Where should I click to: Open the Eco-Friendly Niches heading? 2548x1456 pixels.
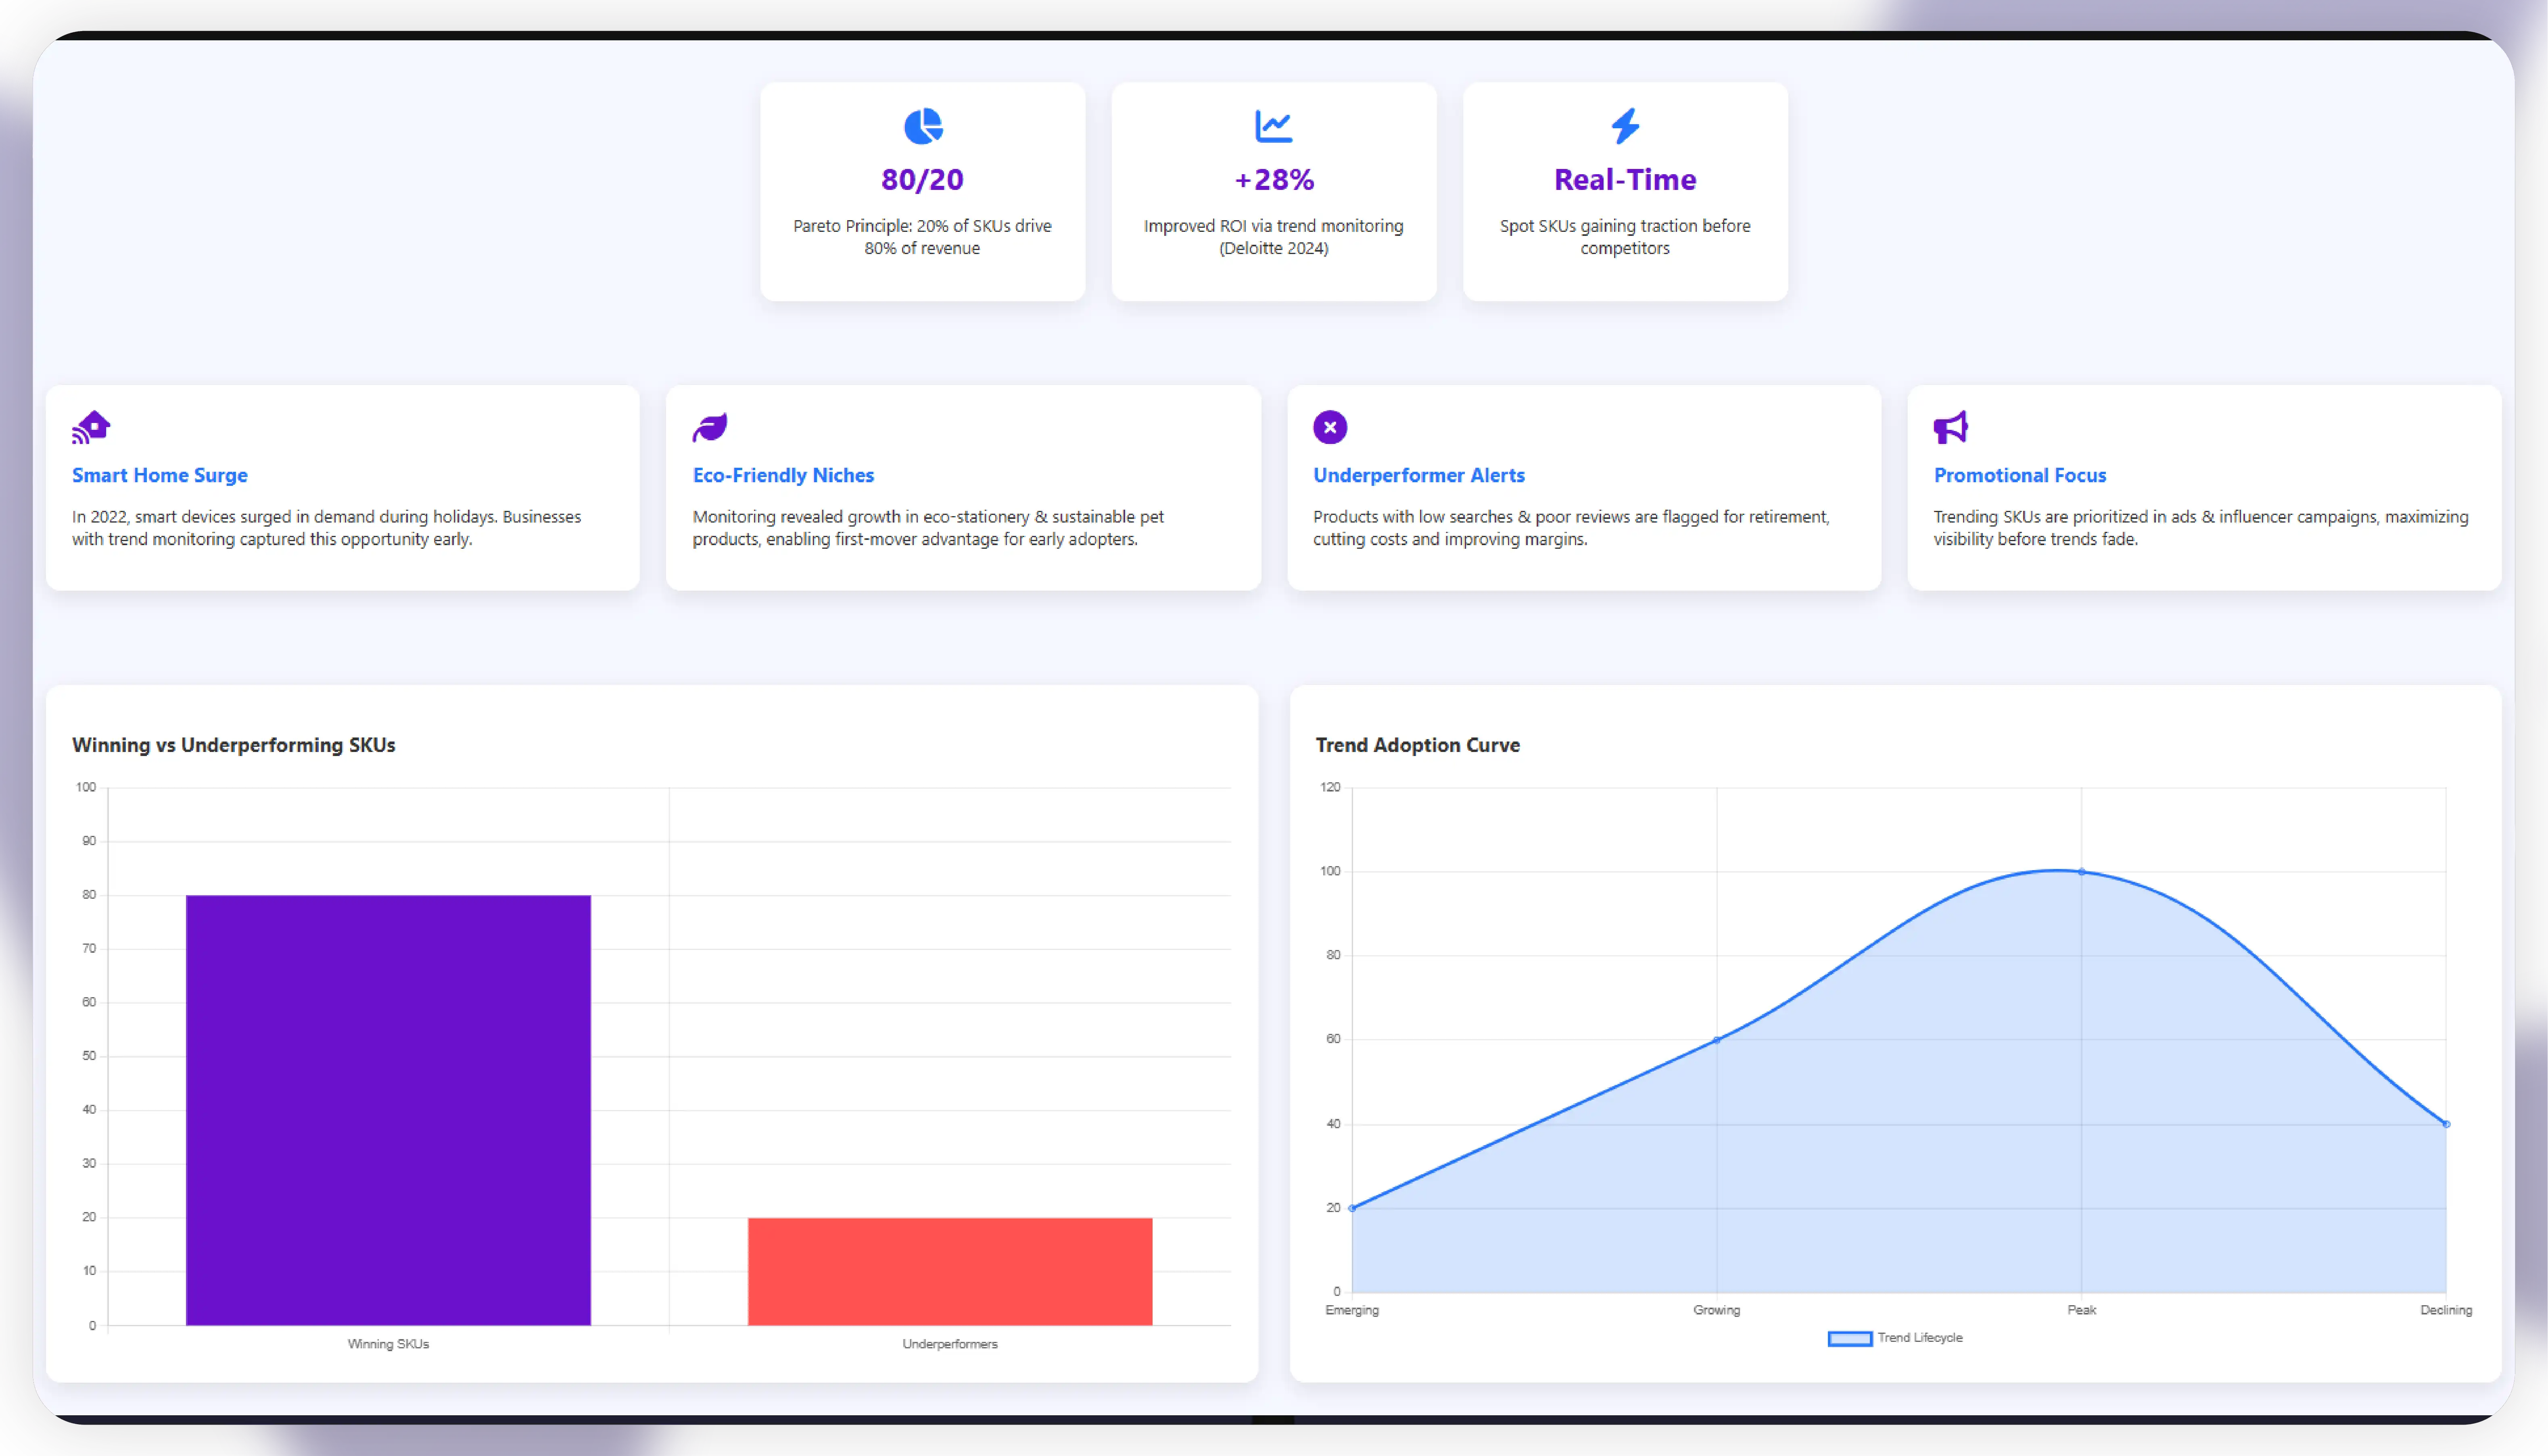tap(783, 475)
